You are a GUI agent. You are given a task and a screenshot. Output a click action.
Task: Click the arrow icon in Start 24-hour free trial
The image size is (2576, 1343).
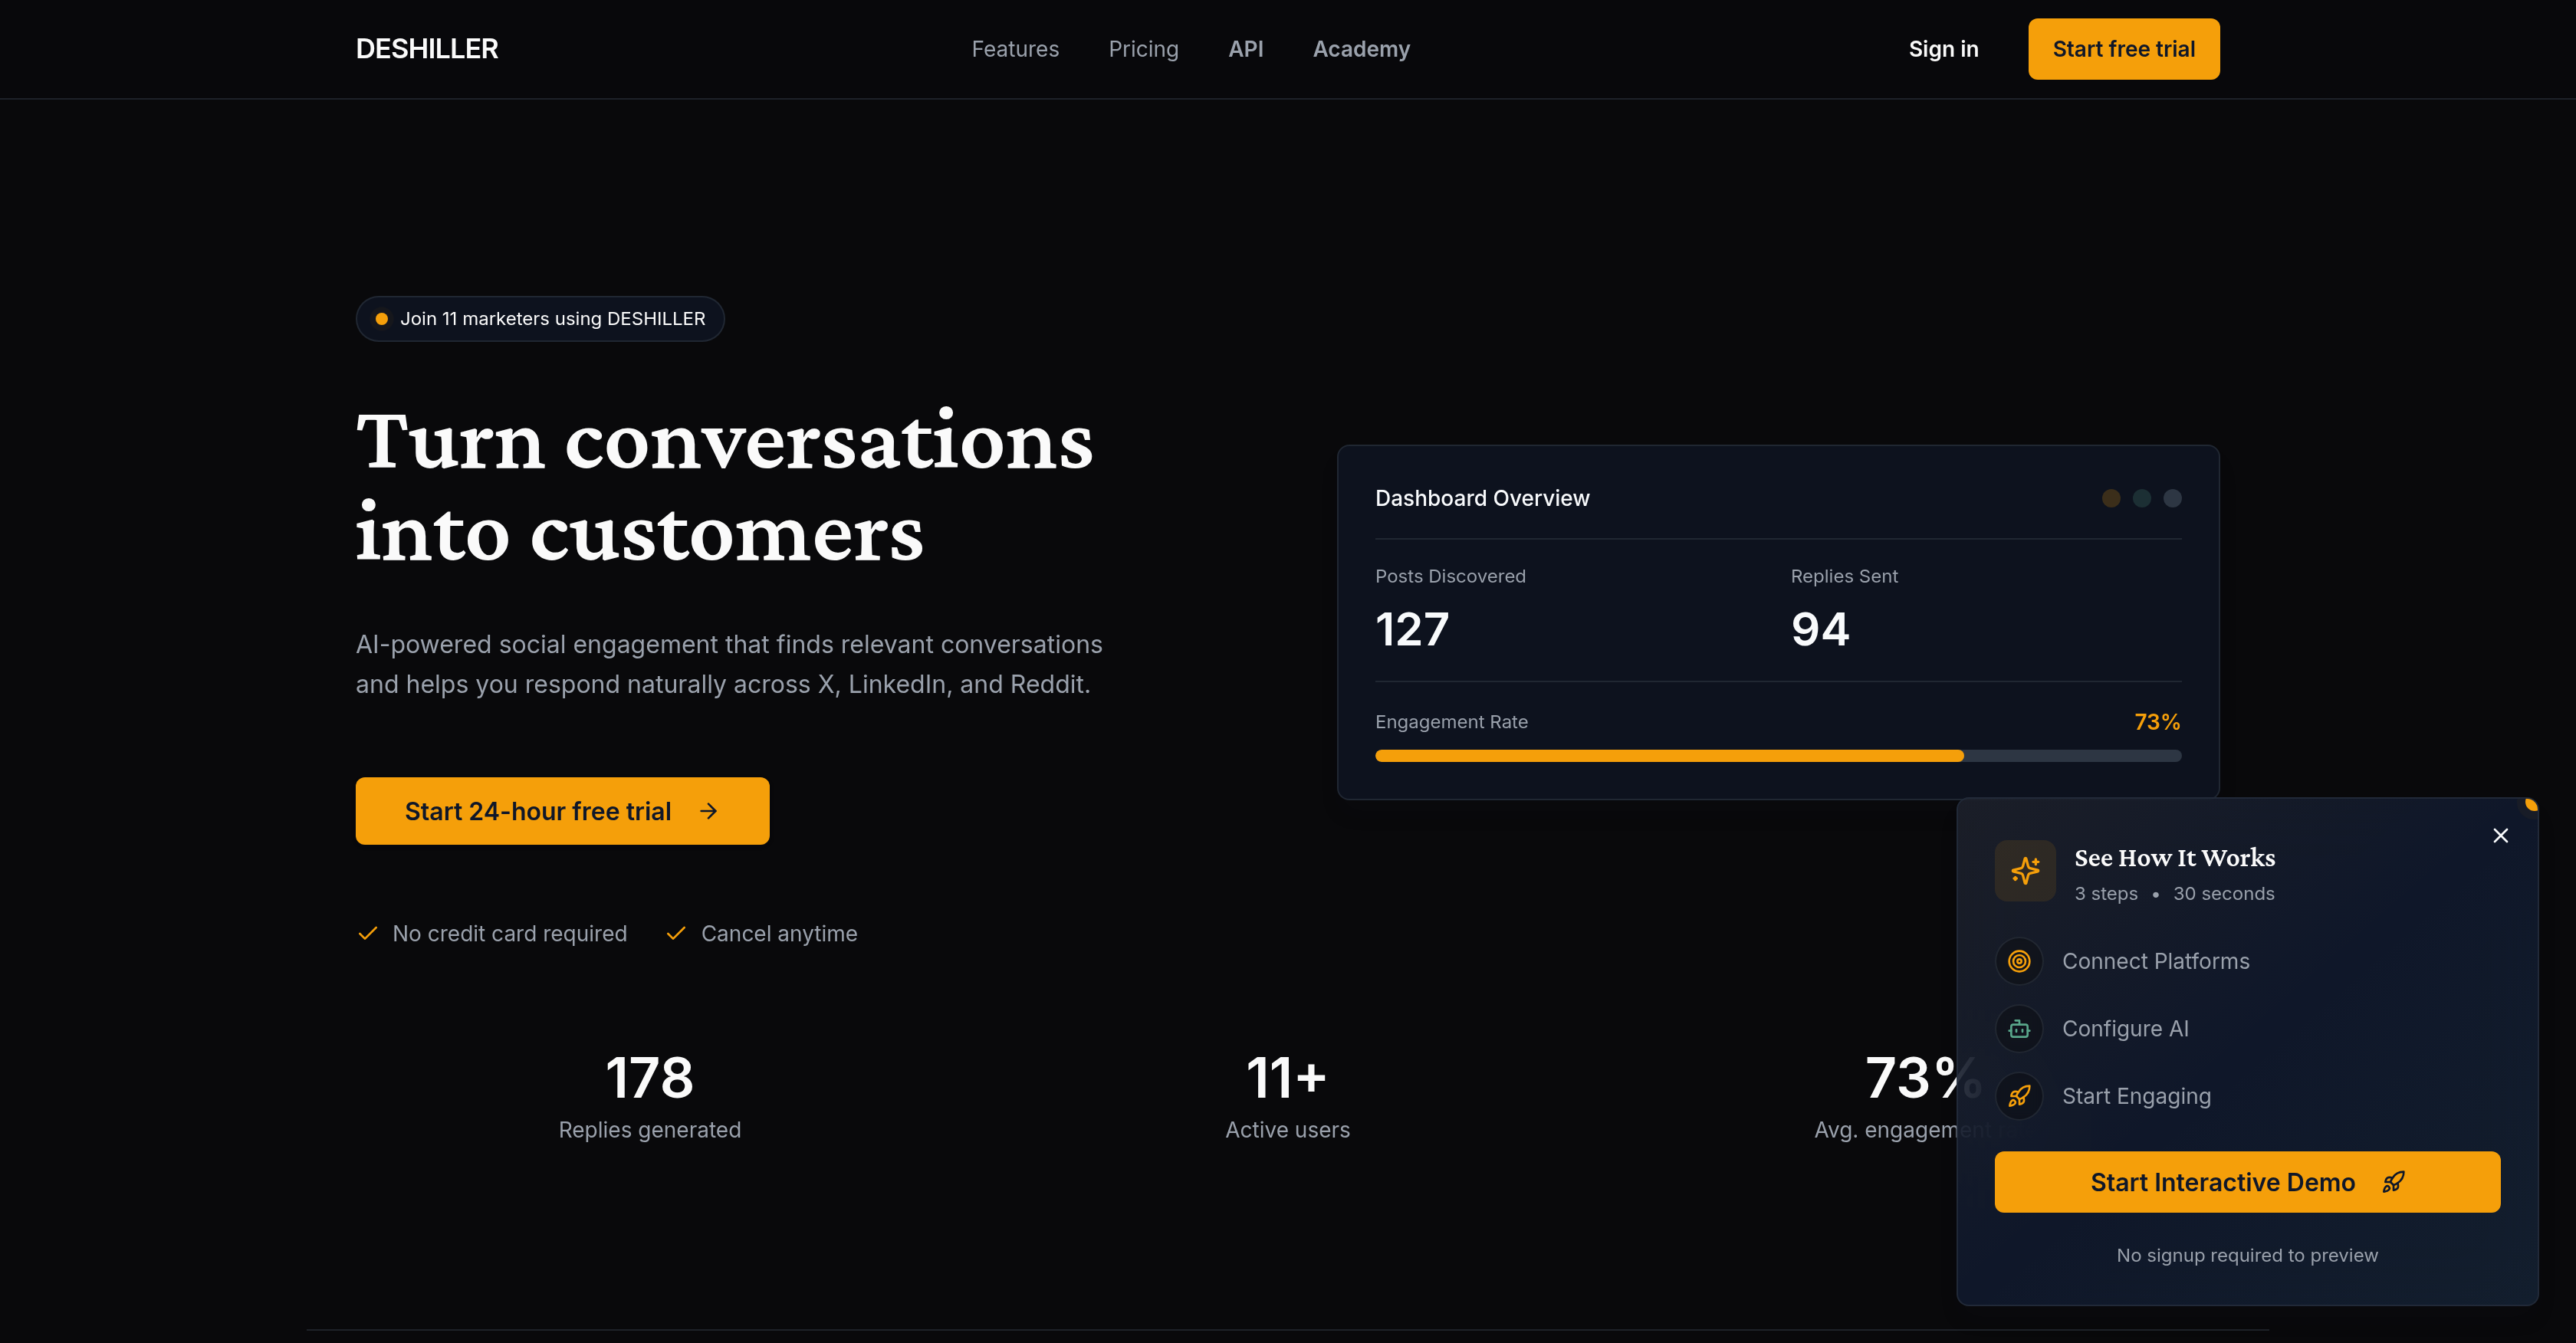(x=709, y=811)
